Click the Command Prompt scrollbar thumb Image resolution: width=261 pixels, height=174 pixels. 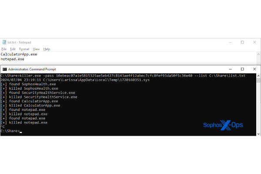(258, 80)
